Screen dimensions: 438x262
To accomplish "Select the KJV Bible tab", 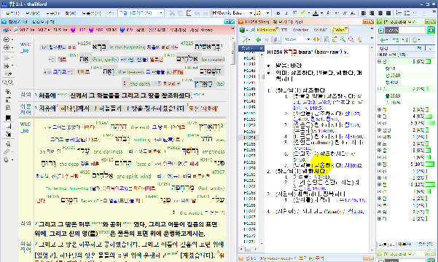I will click(x=126, y=30).
